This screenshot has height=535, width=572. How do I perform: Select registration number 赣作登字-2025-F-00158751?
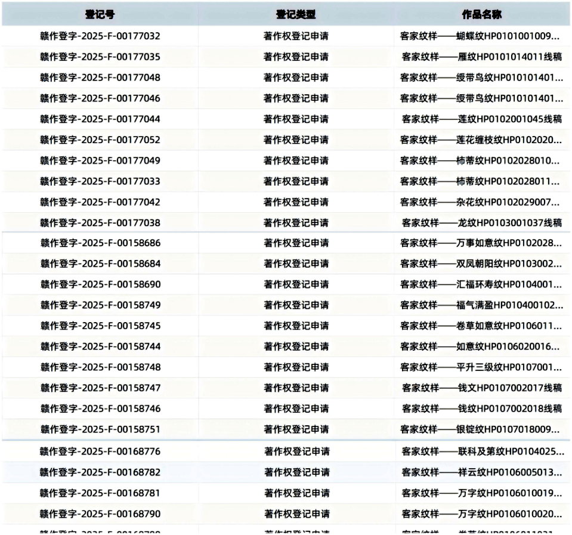pyautogui.click(x=100, y=429)
